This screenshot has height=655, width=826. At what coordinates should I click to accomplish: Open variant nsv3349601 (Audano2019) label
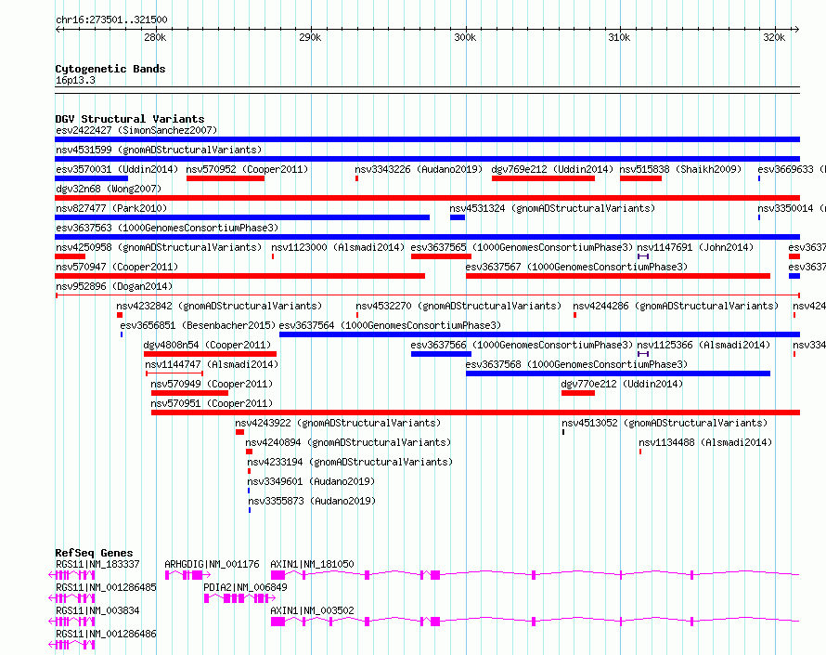pos(311,481)
